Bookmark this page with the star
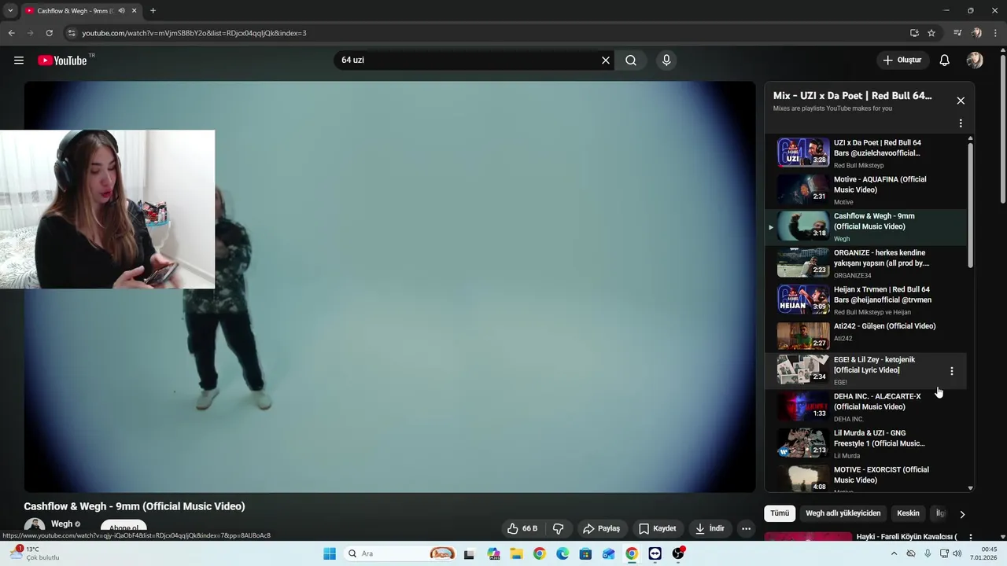The image size is (1007, 566). tap(931, 33)
